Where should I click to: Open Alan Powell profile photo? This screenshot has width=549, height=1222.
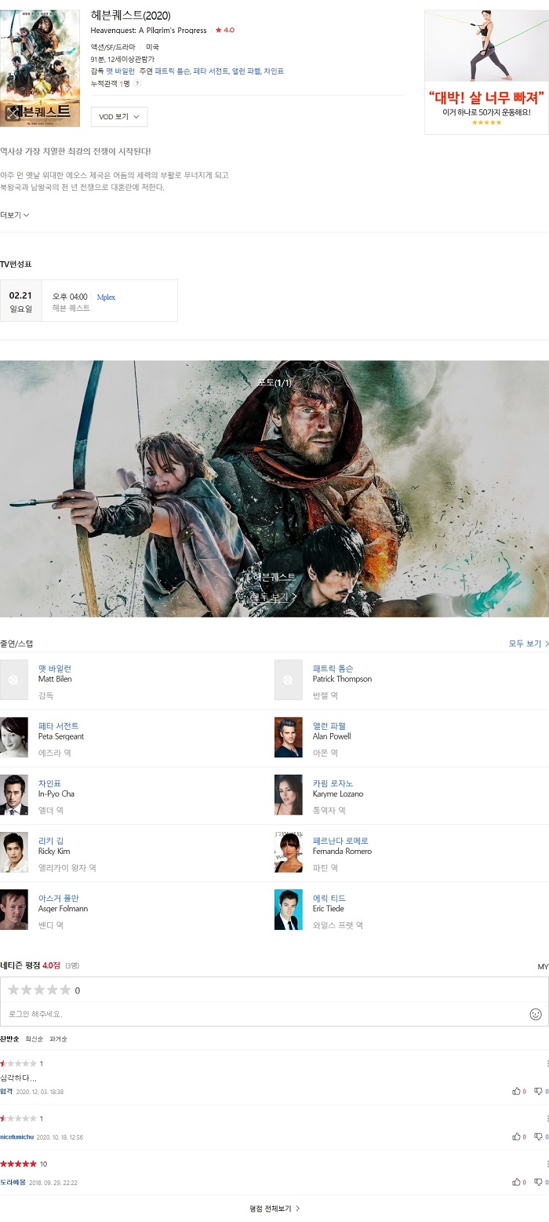click(x=288, y=737)
